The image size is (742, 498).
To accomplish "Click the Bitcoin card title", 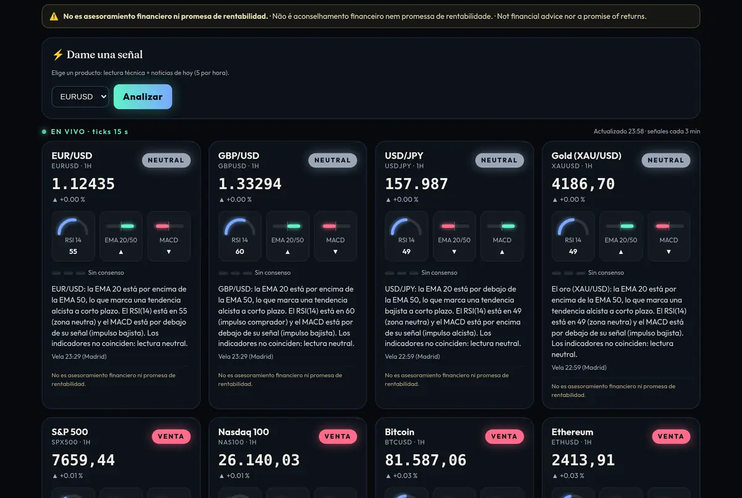I will point(399,432).
